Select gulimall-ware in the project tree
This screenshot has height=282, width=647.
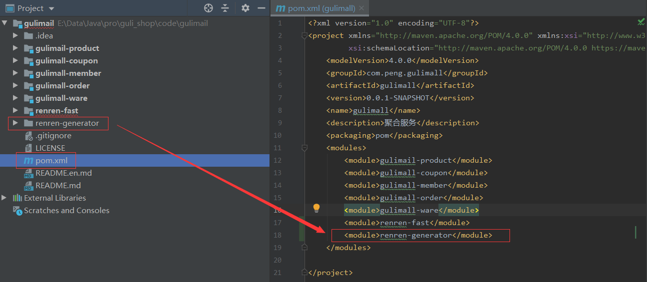[61, 98]
